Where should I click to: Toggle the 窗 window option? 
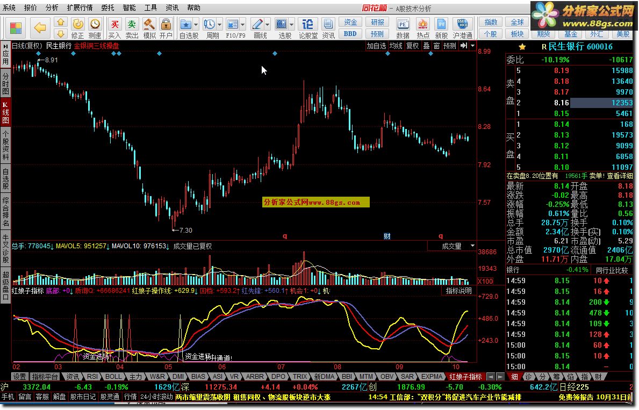point(436,46)
